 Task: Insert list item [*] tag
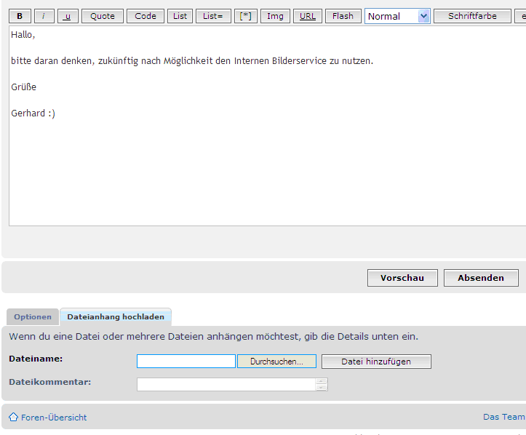(x=246, y=16)
